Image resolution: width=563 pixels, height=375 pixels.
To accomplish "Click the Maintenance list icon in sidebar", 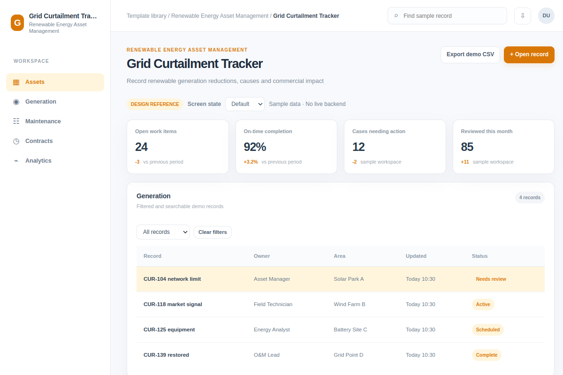I will (16, 121).
